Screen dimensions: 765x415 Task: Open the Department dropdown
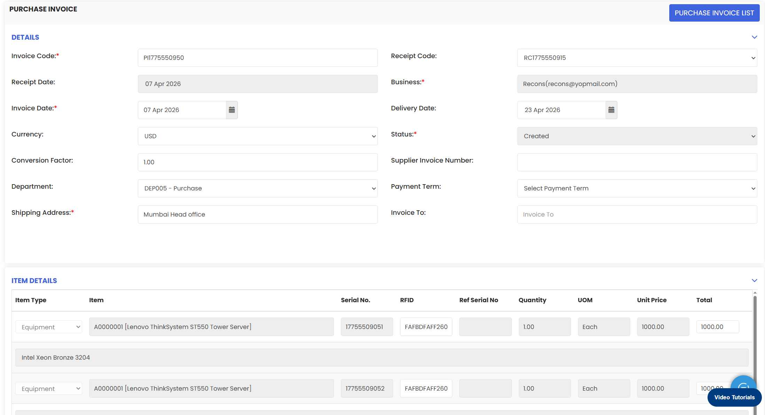coord(258,188)
